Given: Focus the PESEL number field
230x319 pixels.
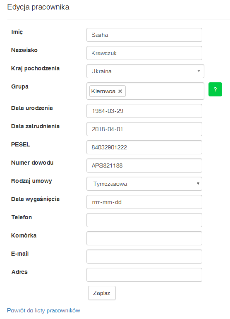Looking at the screenshot, I should 144,147.
